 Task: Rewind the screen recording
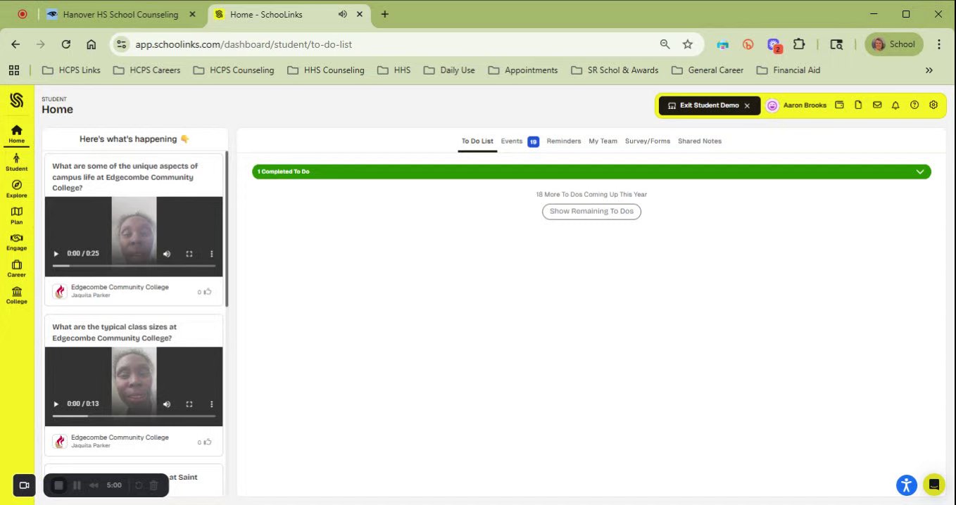click(x=94, y=485)
